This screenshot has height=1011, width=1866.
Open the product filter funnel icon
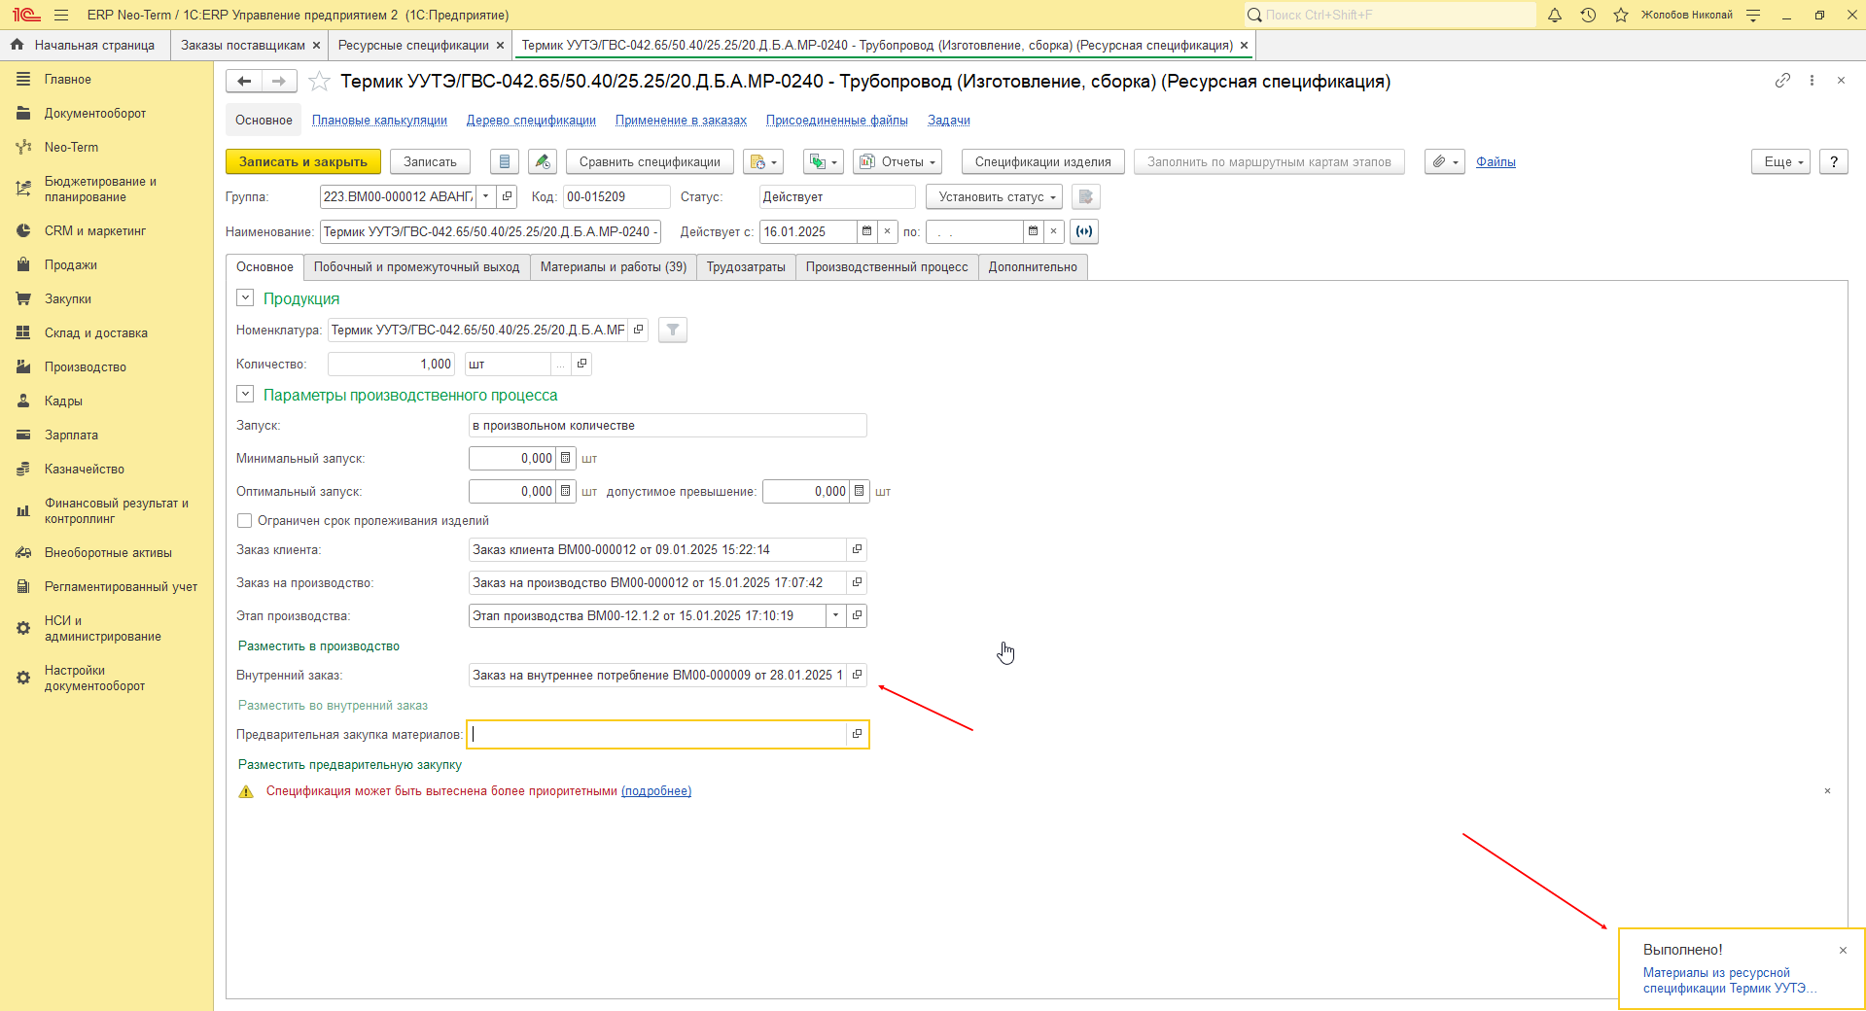tap(673, 331)
